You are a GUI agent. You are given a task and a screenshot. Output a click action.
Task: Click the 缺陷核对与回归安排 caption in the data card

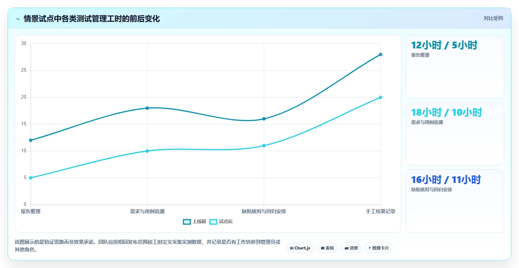tap(432, 190)
